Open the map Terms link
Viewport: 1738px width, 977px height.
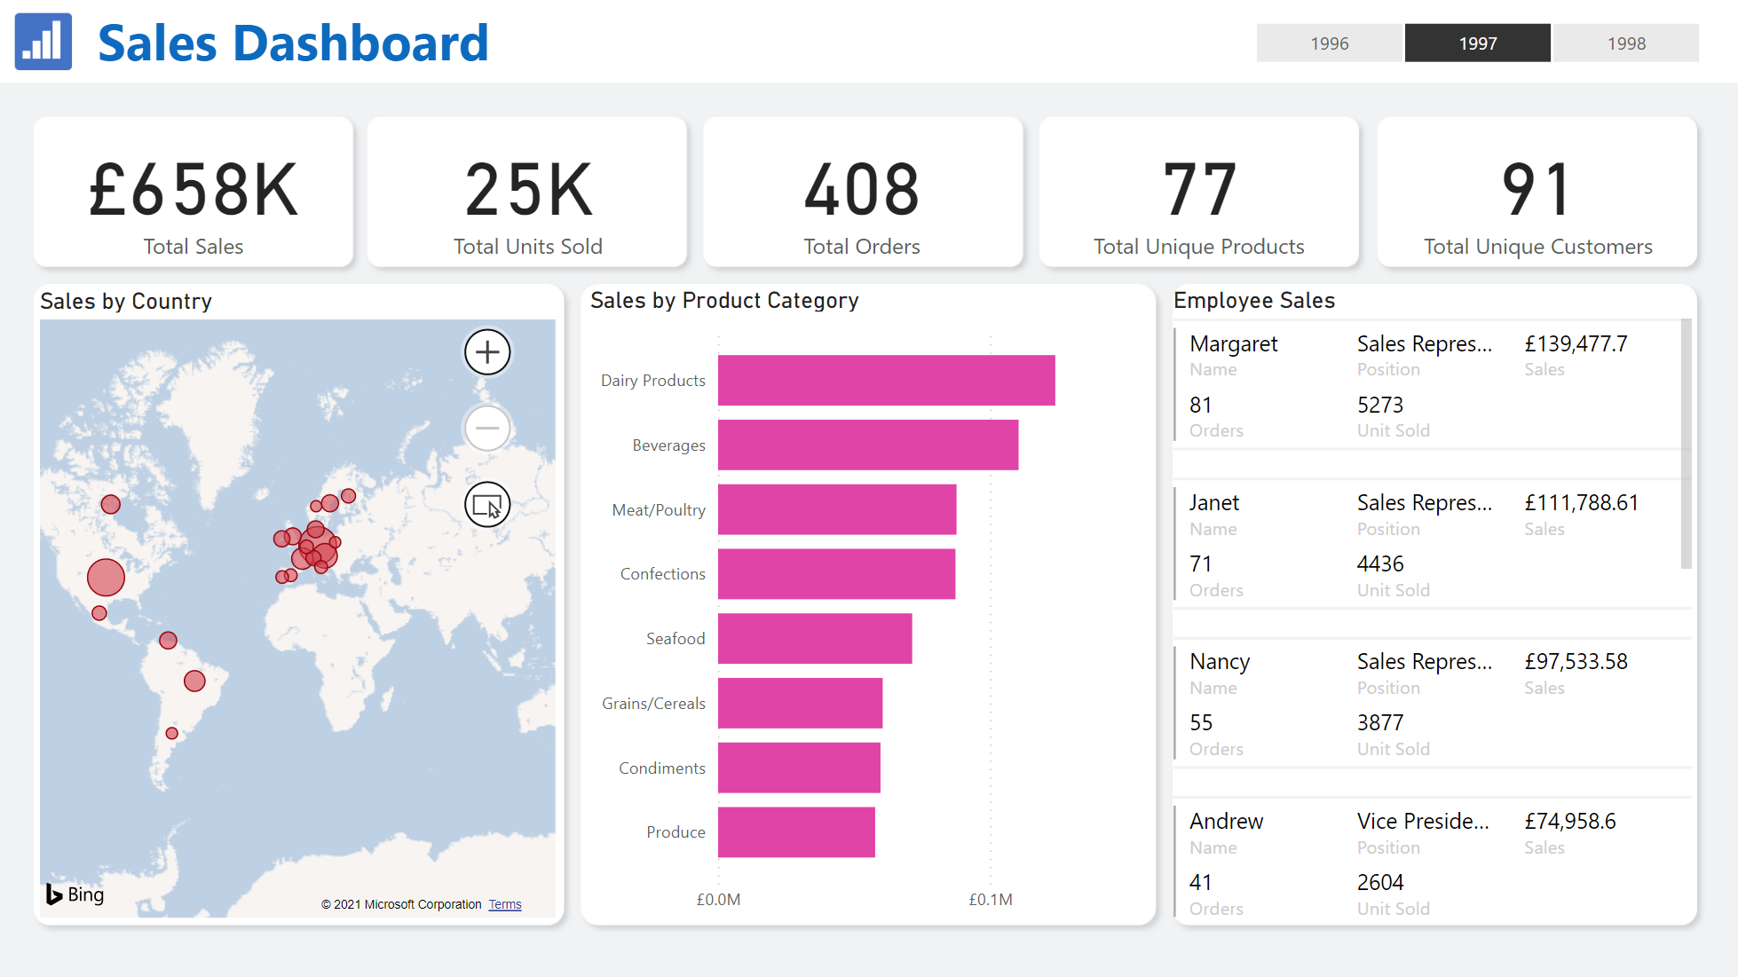pos(505,904)
